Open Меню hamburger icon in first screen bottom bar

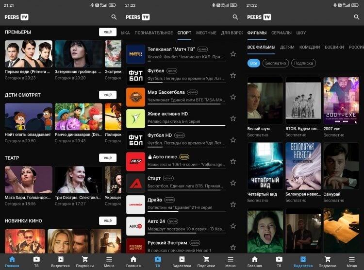point(109,259)
